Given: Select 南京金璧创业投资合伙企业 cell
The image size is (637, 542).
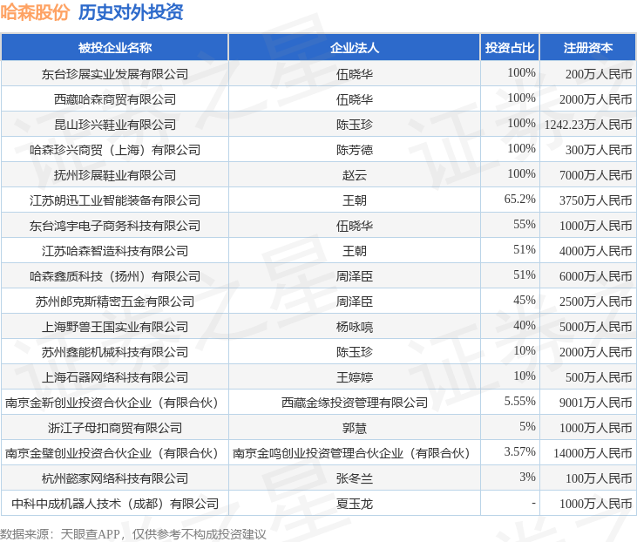Looking at the screenshot, I should 115,453.
